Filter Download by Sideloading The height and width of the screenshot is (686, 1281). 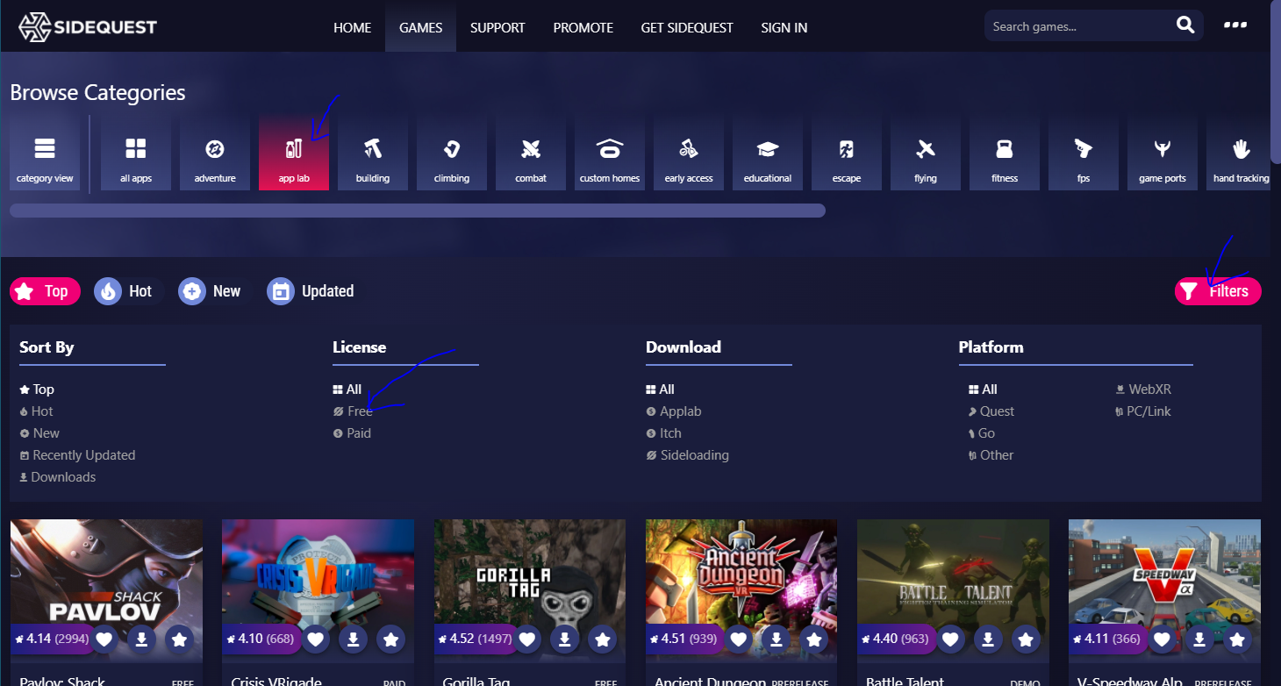click(x=687, y=455)
